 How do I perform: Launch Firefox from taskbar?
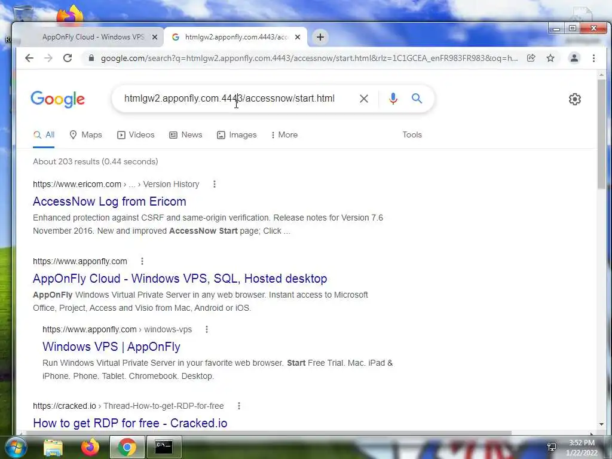tap(90, 447)
